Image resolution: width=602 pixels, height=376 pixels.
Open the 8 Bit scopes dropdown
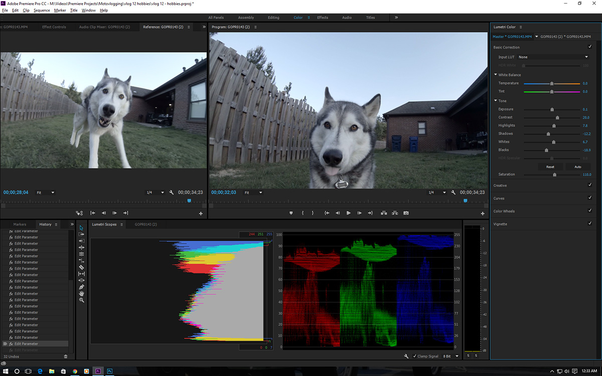pos(451,356)
